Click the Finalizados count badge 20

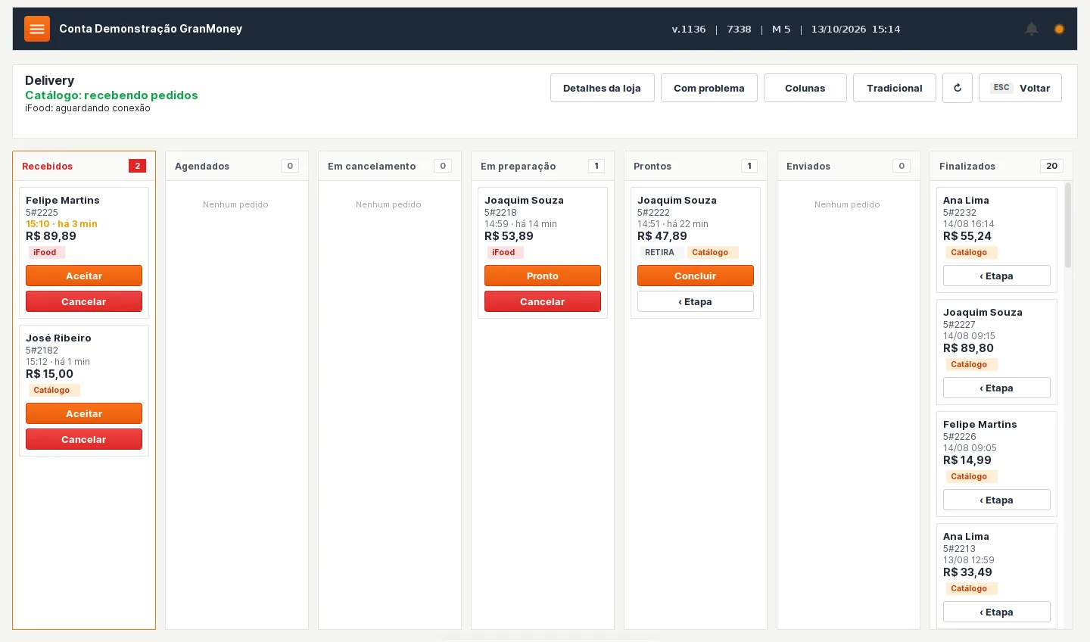(x=1051, y=166)
